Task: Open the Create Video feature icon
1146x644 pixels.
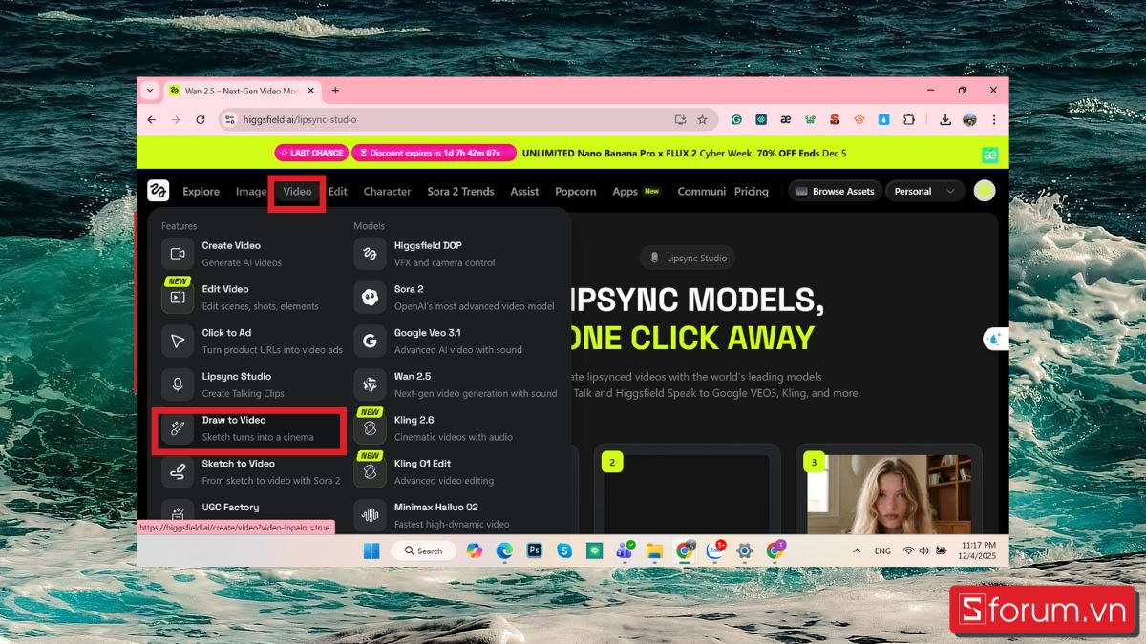Action: click(178, 254)
